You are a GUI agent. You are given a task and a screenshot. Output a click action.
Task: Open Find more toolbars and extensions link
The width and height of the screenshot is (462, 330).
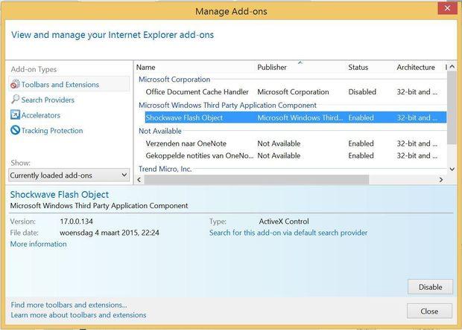pyautogui.click(x=69, y=305)
